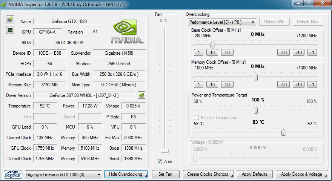This screenshot has height=181, width=332.
Task: Click the Shaders value 2560 Unified
Action: click(119, 63)
